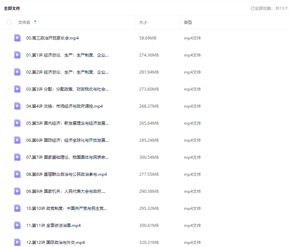
Task: Click video icon beside 03.第3讲 分配 file
Action: point(17,89)
